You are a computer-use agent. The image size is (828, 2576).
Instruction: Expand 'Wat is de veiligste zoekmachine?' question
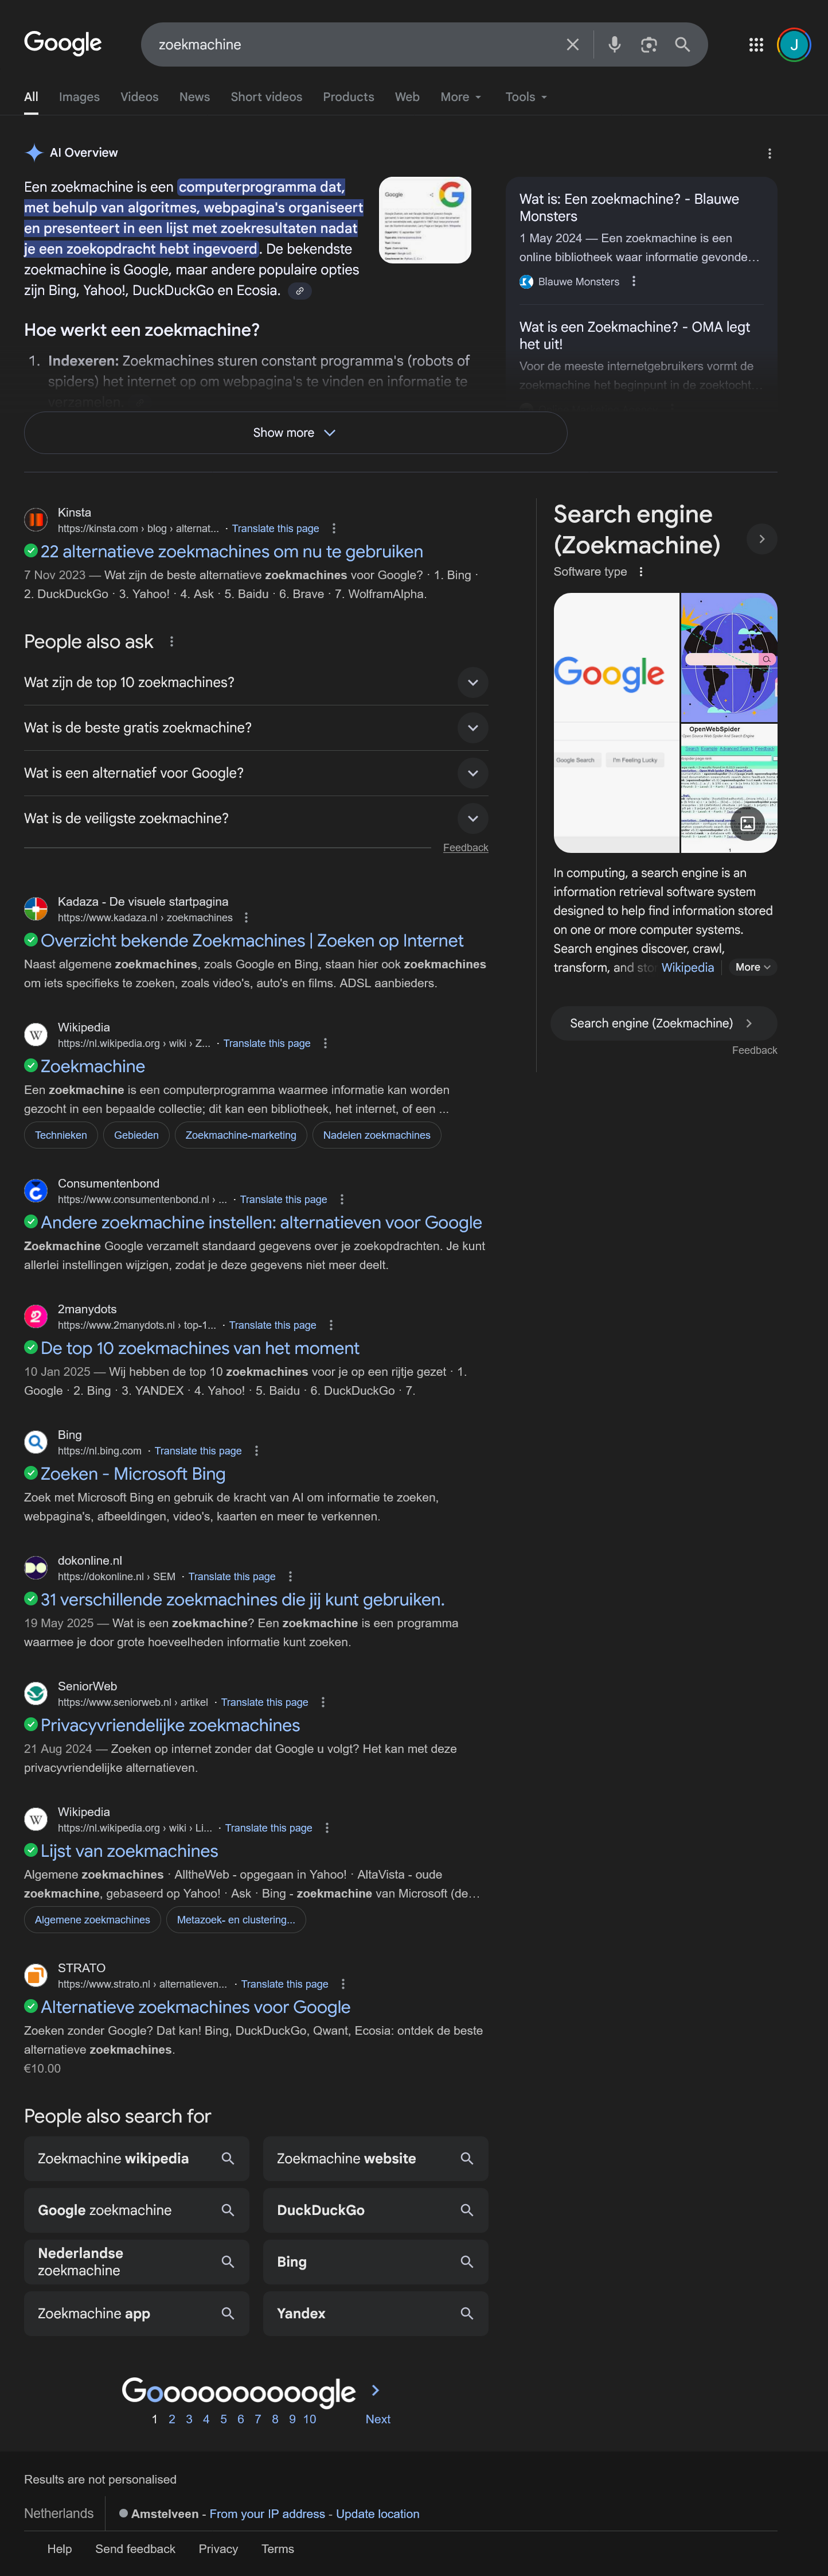(256, 819)
